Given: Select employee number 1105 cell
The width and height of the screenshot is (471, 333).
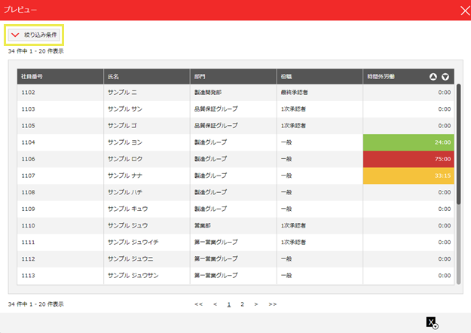Looking at the screenshot, I should click(60, 126).
